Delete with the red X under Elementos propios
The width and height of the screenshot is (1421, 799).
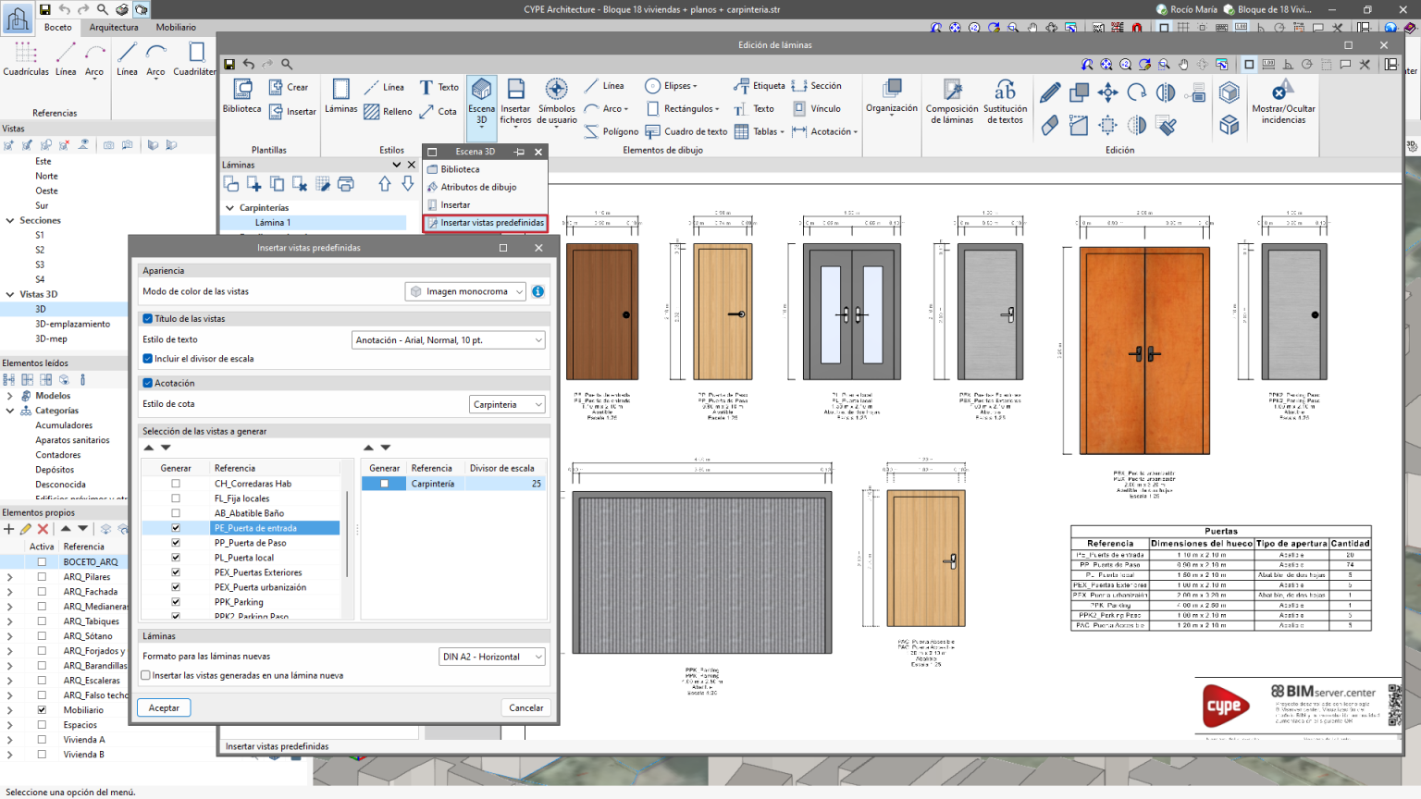click(43, 529)
